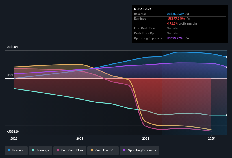Toggle the Cash From Op legend button
Viewport: 232px width, 158px height.
point(103,150)
